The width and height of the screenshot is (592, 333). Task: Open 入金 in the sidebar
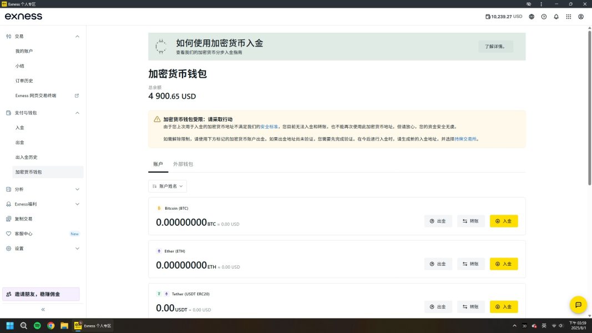(19, 128)
